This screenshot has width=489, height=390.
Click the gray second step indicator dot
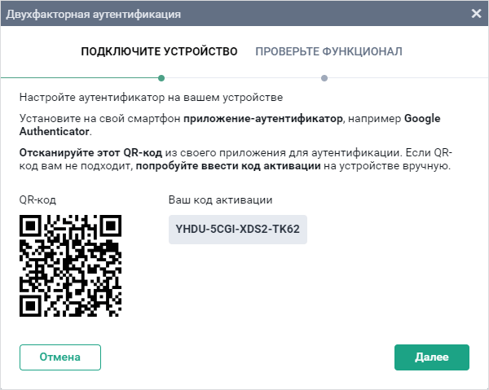click(x=324, y=78)
